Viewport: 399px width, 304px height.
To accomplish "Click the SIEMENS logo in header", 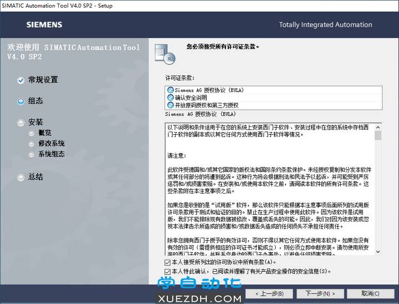I will pos(44,25).
